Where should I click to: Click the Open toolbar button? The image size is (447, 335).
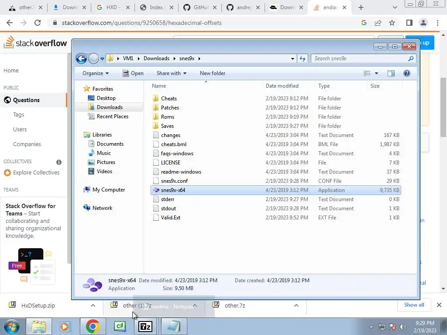(133, 73)
